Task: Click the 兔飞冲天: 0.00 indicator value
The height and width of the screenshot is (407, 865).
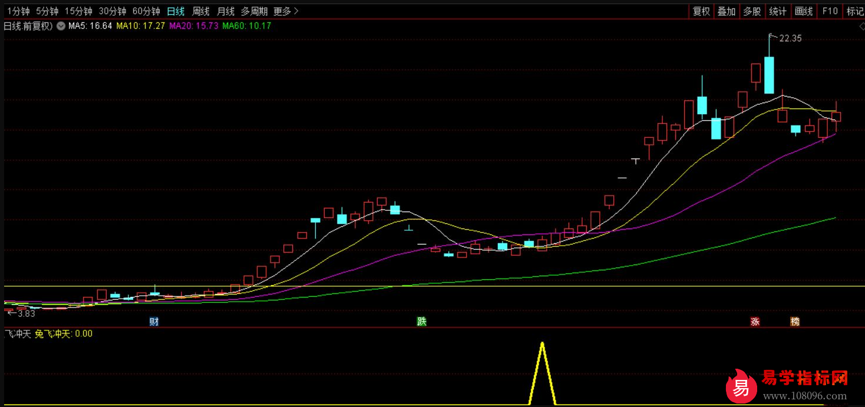Action: tap(64, 334)
